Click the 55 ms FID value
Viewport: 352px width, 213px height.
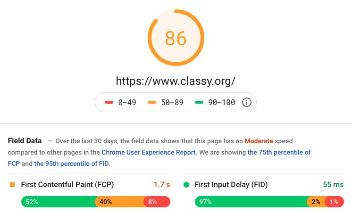[333, 185]
